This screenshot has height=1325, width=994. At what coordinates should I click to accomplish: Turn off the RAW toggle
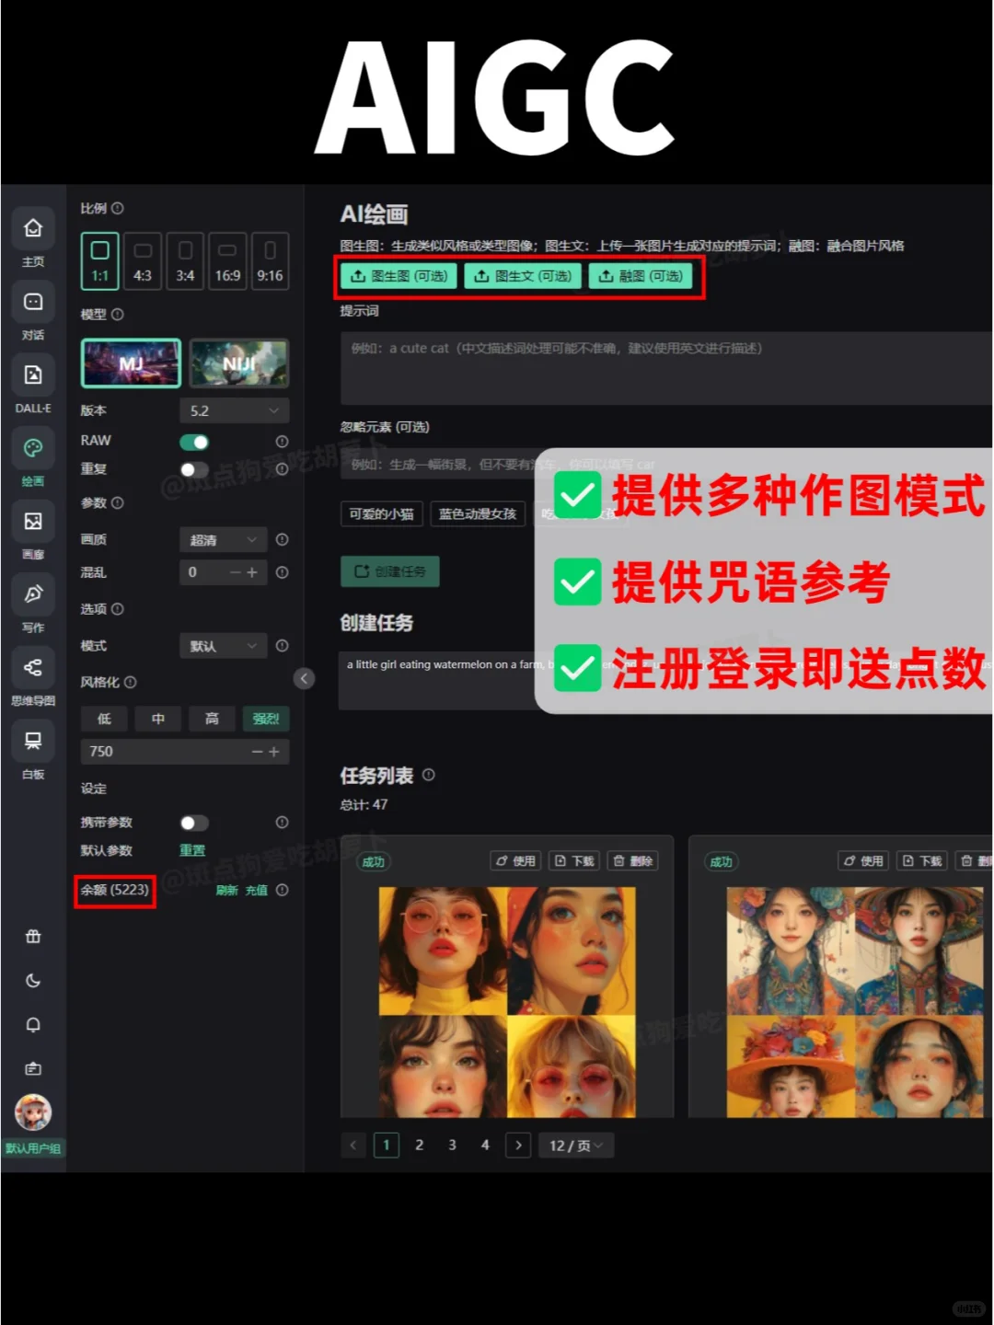[193, 441]
